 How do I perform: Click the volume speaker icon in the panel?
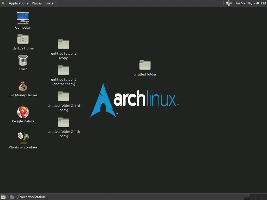coord(228,3)
